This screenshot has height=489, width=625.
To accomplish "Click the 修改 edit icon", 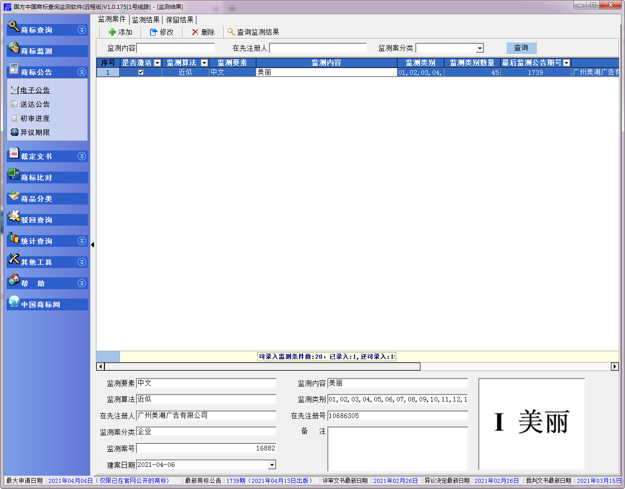I will click(153, 32).
